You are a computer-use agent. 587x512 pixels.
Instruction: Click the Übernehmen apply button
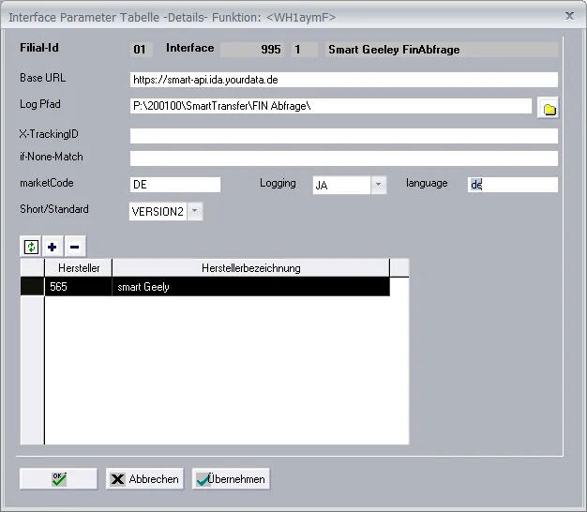pos(231,478)
